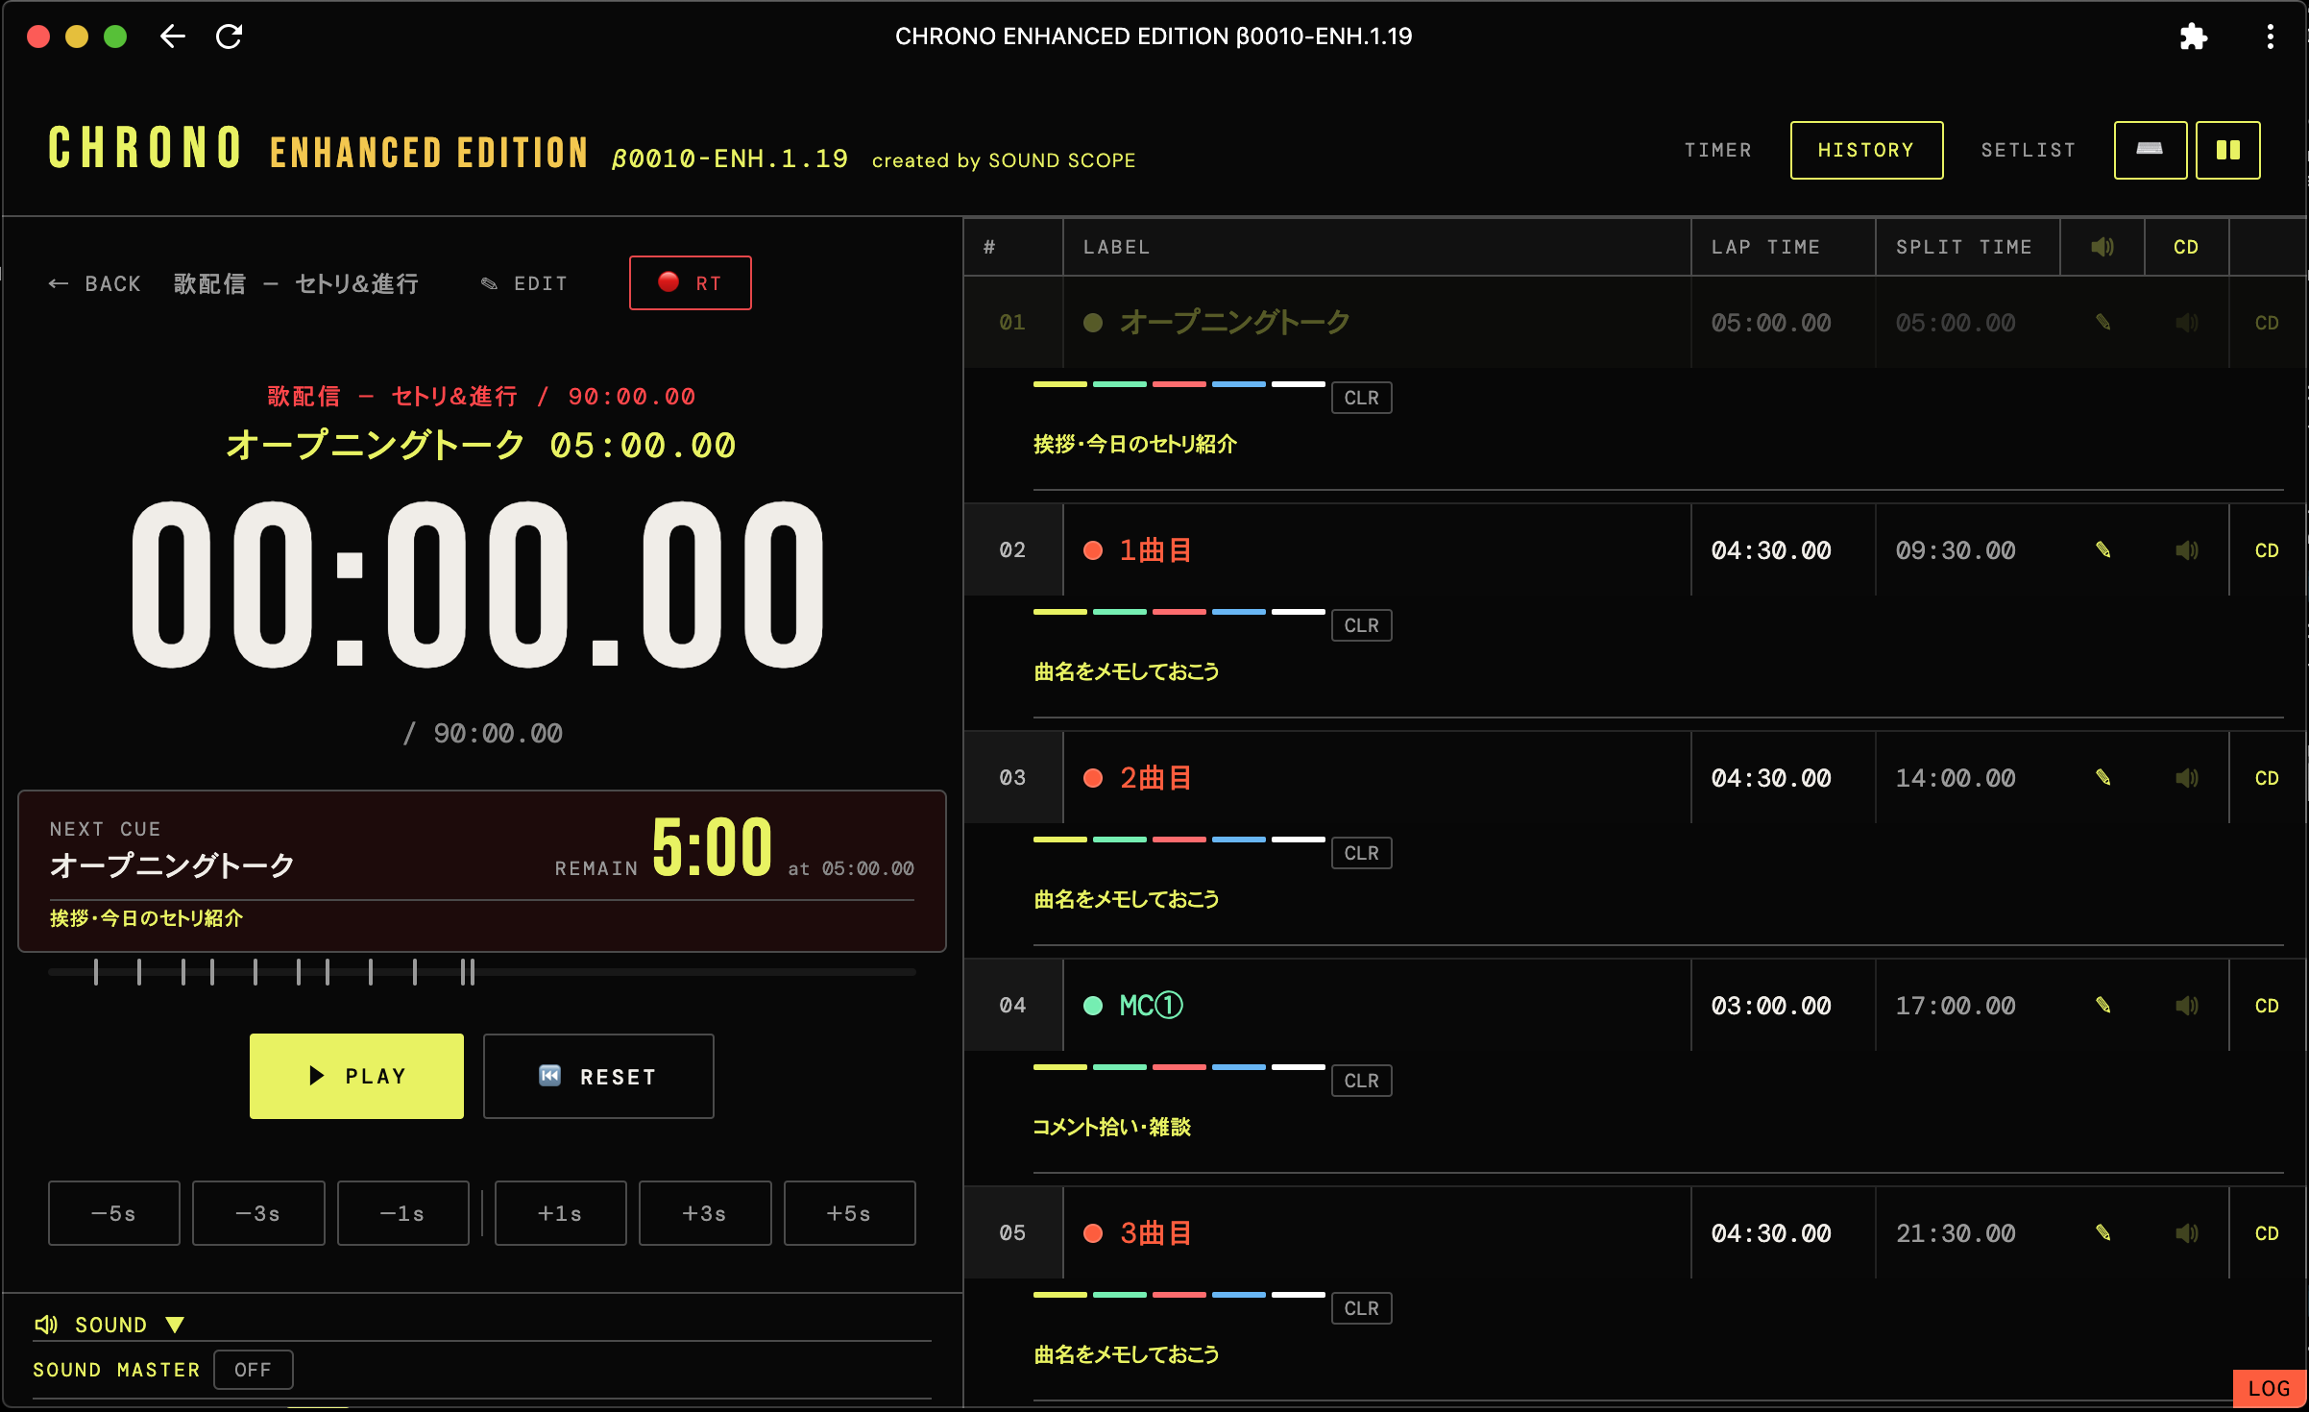Open the browser extensions puzzle icon

[x=2193, y=37]
